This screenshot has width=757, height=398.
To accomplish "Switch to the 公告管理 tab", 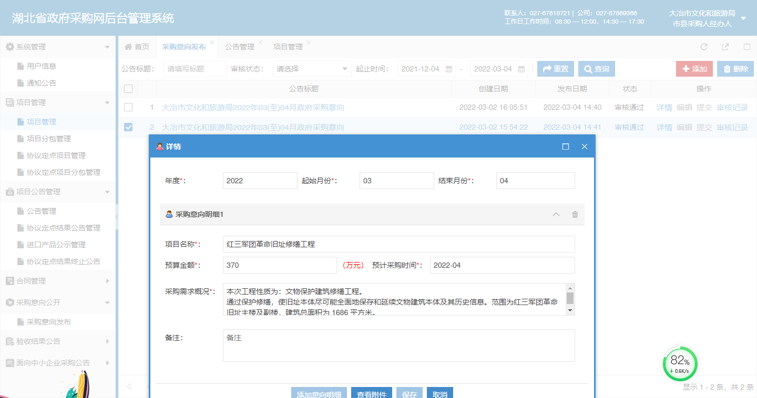I will (x=240, y=47).
